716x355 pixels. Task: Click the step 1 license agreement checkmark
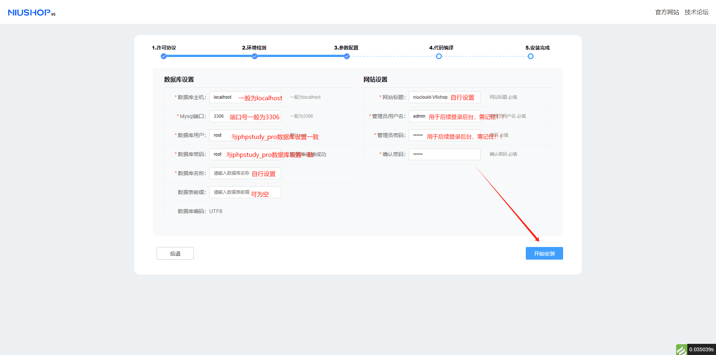pyautogui.click(x=163, y=56)
